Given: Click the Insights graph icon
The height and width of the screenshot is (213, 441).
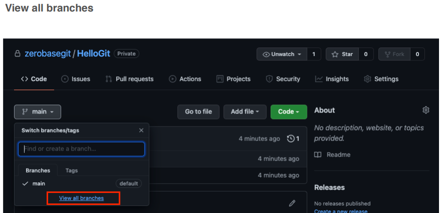Looking at the screenshot, I should coord(319,79).
